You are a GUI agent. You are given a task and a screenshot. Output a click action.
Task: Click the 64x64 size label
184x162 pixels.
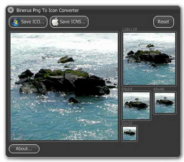[x=127, y=89]
